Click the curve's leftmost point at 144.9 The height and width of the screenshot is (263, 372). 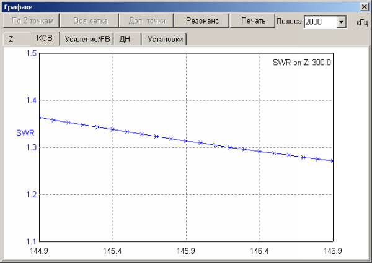tap(40, 117)
